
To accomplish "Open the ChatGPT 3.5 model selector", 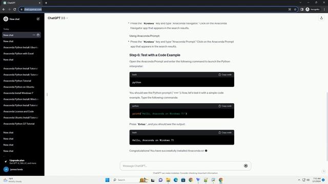I will 57,18.
